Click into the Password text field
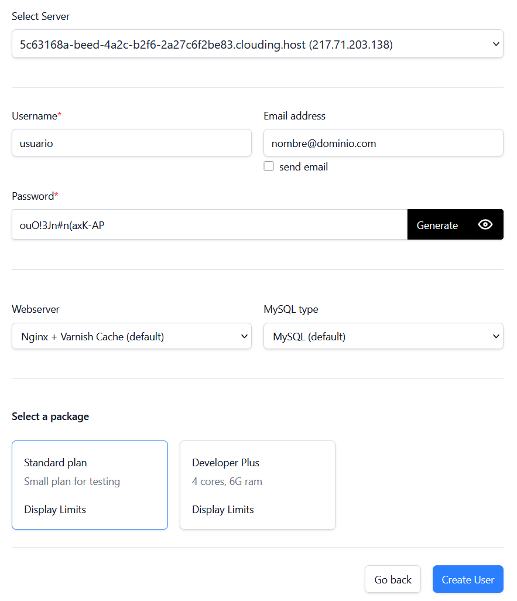The width and height of the screenshot is (517, 601). (209, 225)
